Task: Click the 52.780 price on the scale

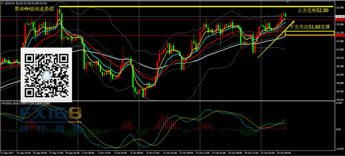Action: tap(339, 7)
